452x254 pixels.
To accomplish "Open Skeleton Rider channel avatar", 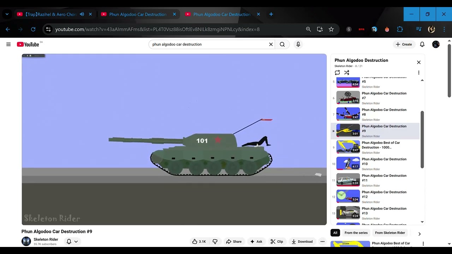I will (26, 241).
